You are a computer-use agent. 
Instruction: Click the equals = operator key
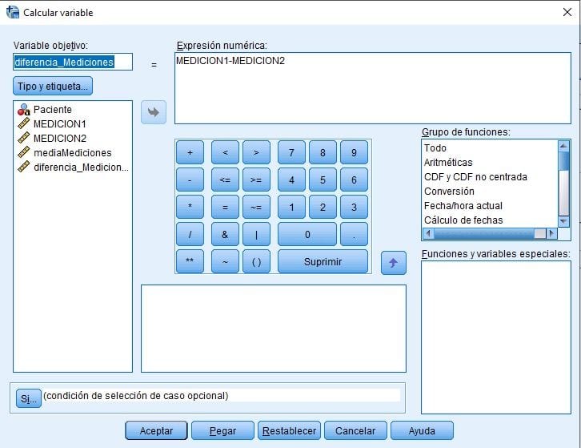(x=225, y=207)
